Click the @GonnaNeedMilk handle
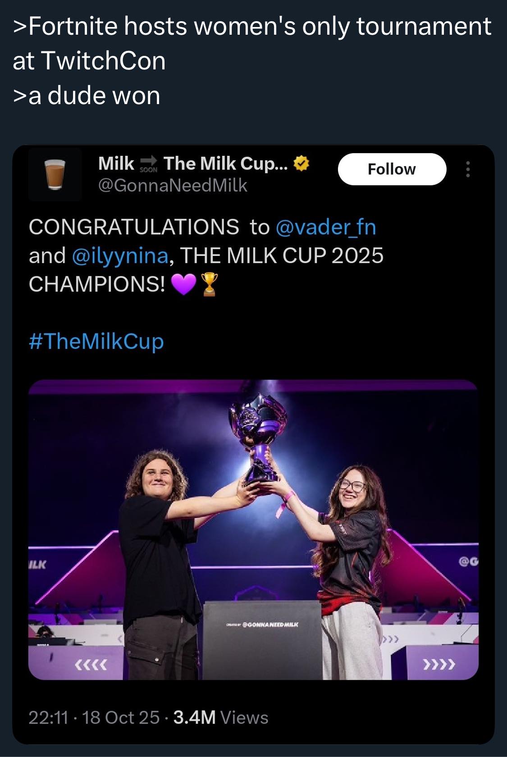The width and height of the screenshot is (507, 757). (x=173, y=185)
